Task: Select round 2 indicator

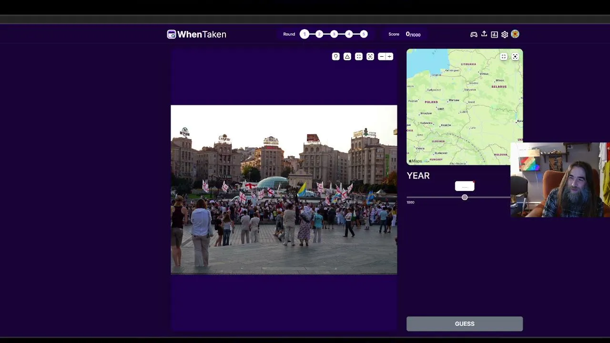Action: click(319, 34)
